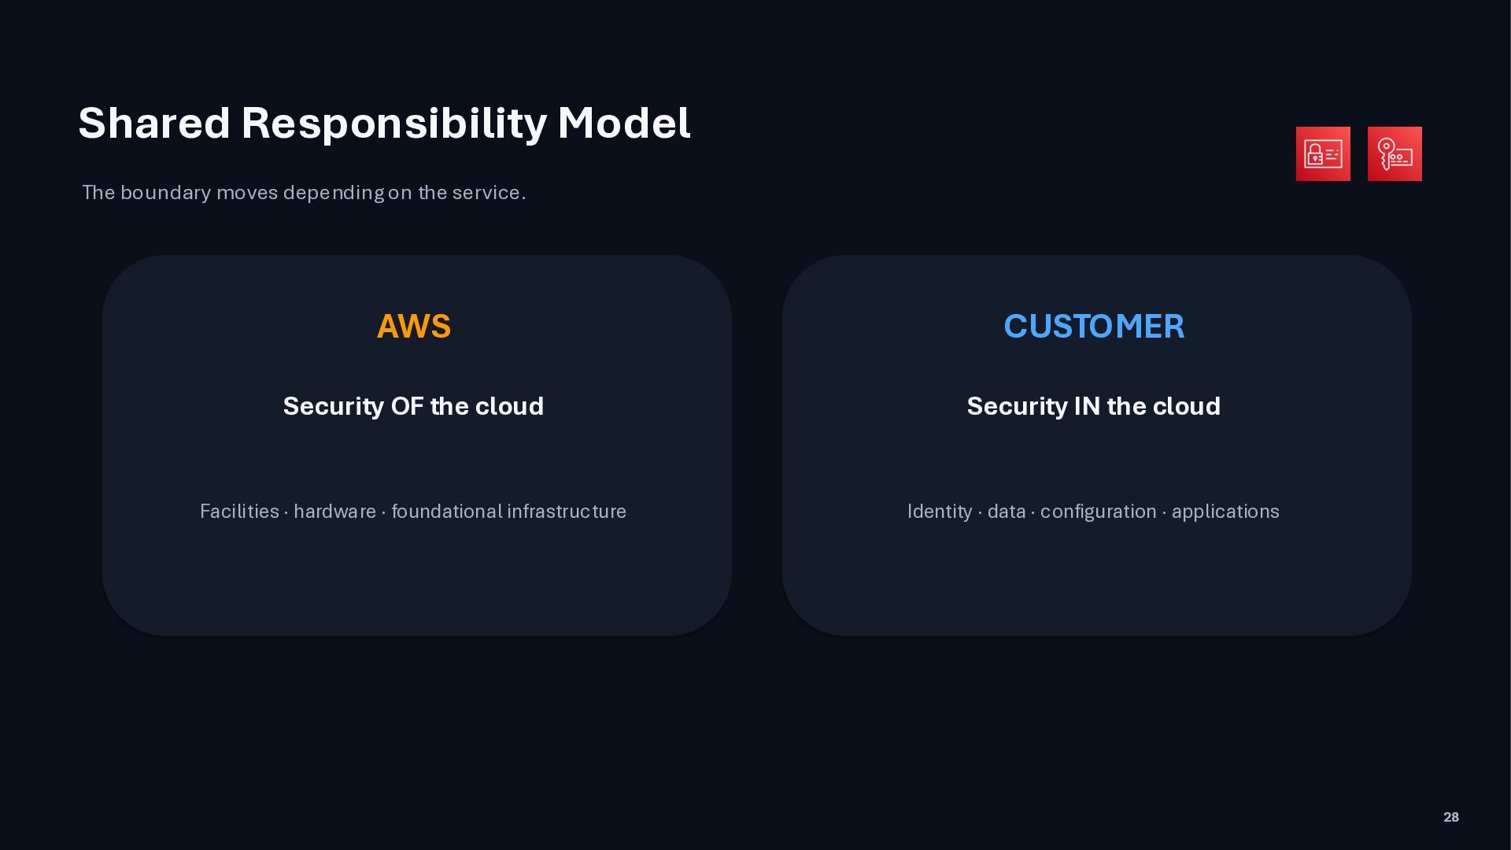Click the 'Security IN the cloud' text
1511x850 pixels.
click(x=1094, y=406)
